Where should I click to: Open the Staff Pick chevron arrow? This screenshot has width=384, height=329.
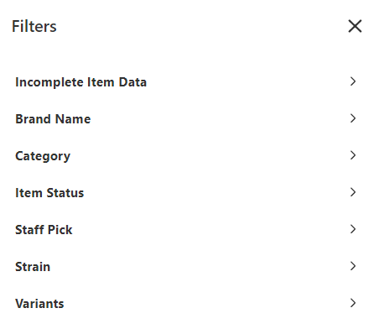[353, 229]
